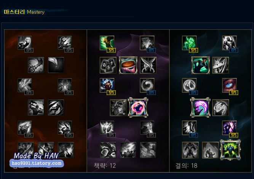Click the pink Dangerous Game mastery icon
Viewport: 254px width, 179px height.
click(138, 107)
